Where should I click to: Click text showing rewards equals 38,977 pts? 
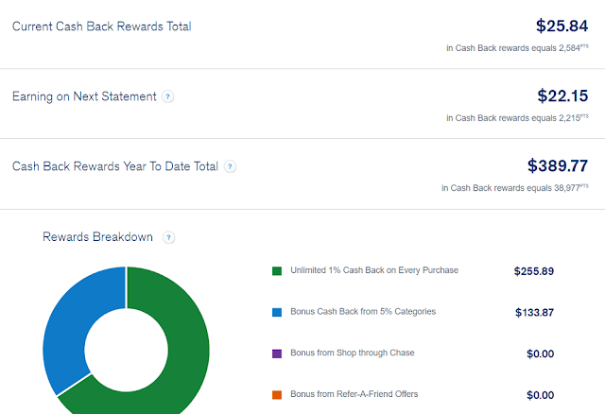(x=515, y=187)
